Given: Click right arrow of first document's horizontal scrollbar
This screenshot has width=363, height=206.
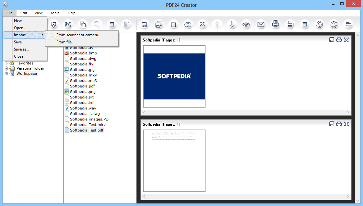Looking at the screenshot, I should [348, 112].
